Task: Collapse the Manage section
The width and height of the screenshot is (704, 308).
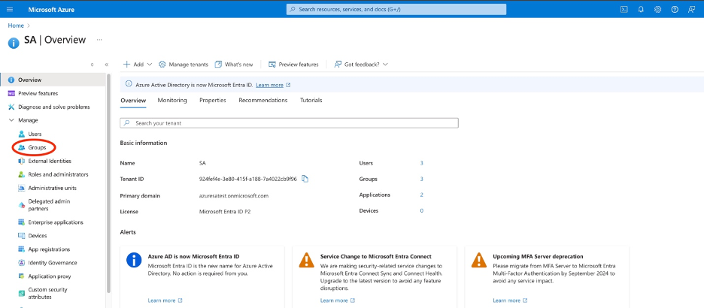Action: coord(12,120)
